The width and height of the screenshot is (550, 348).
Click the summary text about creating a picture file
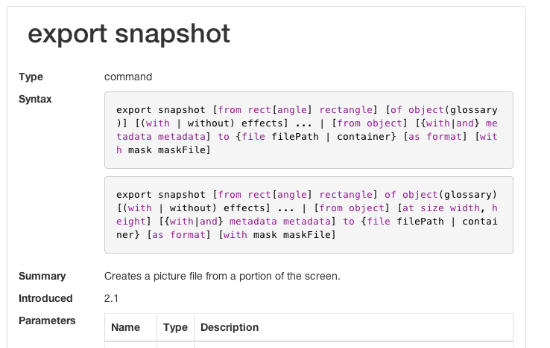click(222, 276)
